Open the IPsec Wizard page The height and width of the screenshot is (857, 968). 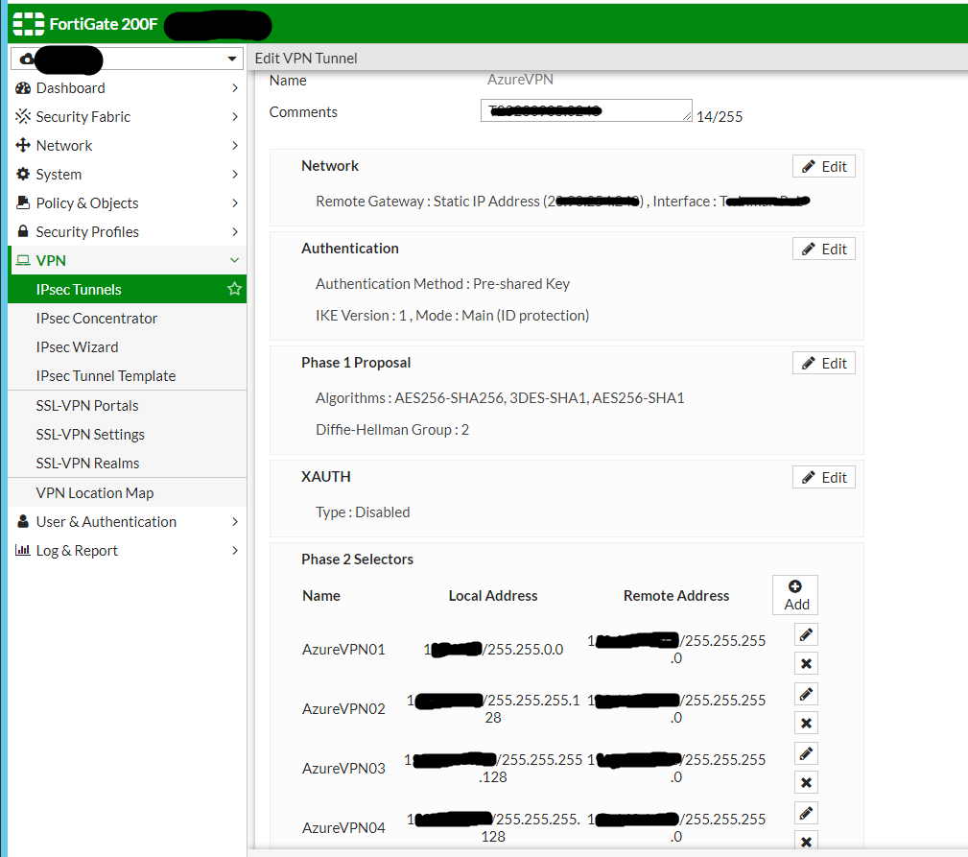[128, 347]
